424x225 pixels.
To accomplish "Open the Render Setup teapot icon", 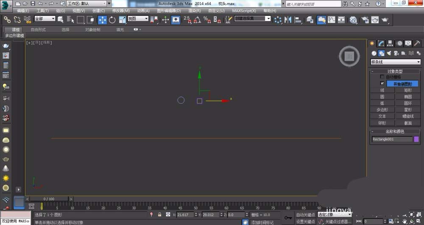I will pyautogui.click(x=365, y=20).
